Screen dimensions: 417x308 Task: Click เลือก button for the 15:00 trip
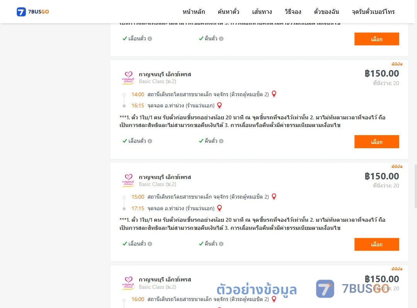point(376,244)
